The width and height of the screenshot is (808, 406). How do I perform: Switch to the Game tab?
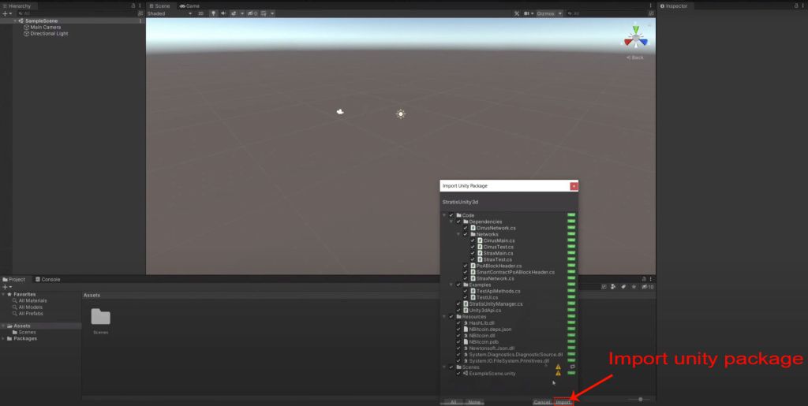point(189,6)
